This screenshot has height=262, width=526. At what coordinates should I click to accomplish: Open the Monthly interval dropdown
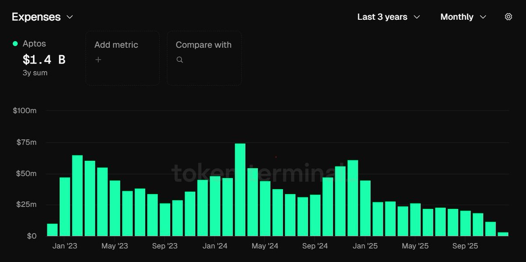pyautogui.click(x=463, y=17)
